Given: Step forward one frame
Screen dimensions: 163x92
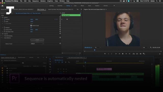Looking at the screenshot, I should (x=126, y=54).
